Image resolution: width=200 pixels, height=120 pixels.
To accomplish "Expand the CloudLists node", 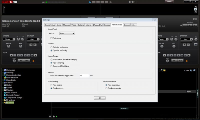I will point(3,80).
